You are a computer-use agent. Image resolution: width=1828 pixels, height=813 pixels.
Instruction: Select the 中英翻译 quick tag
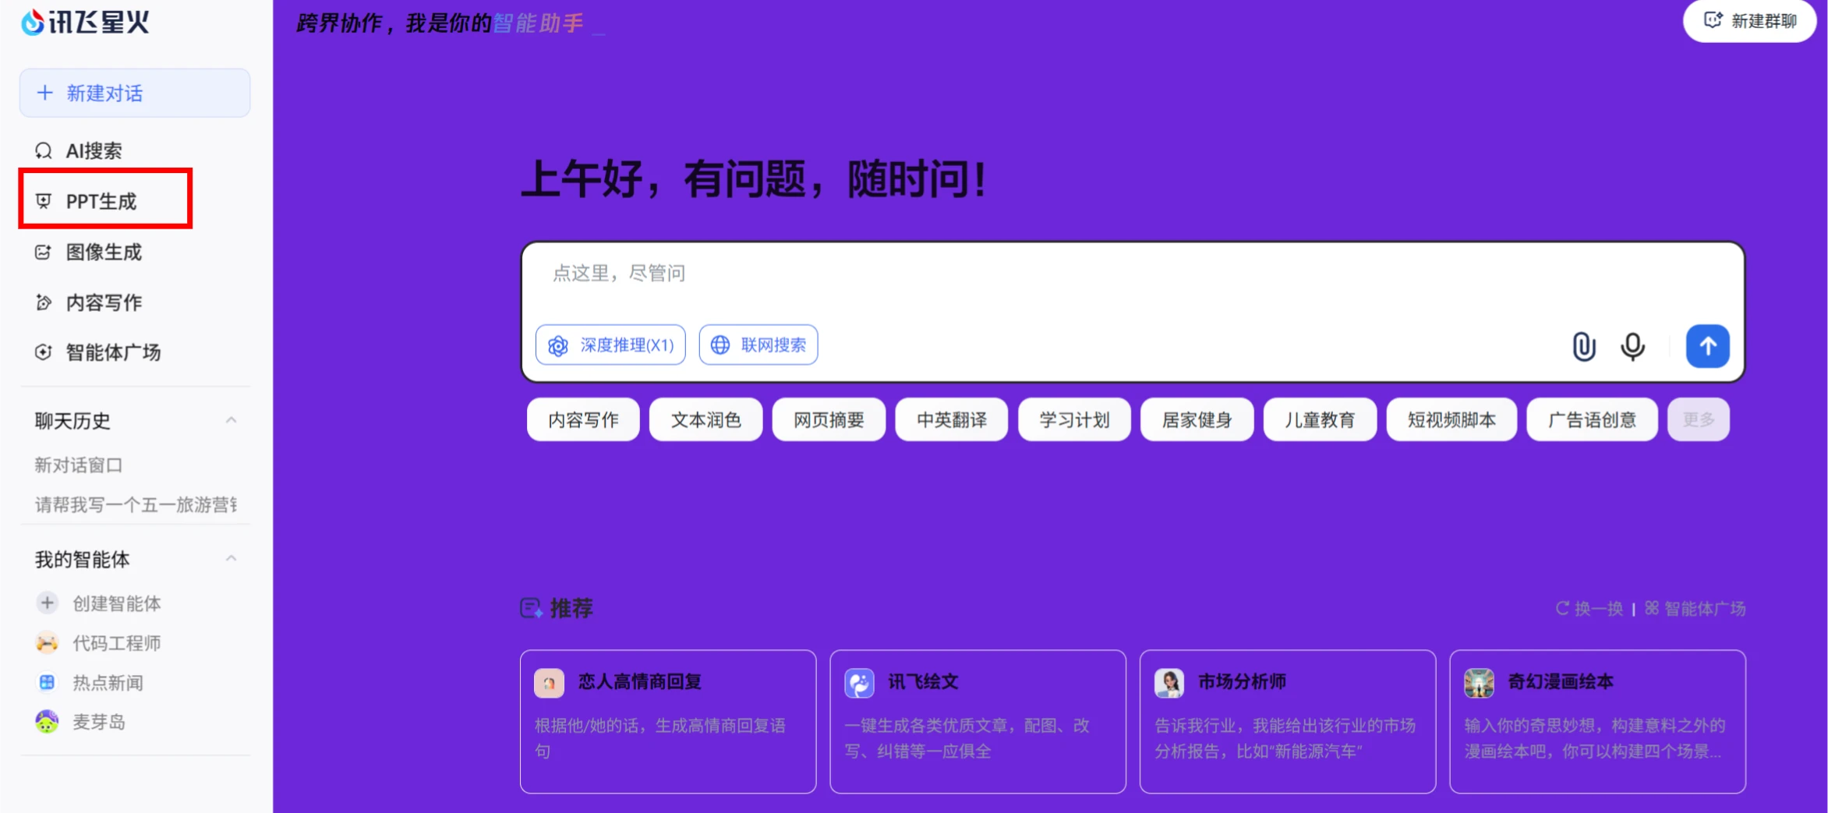951,419
